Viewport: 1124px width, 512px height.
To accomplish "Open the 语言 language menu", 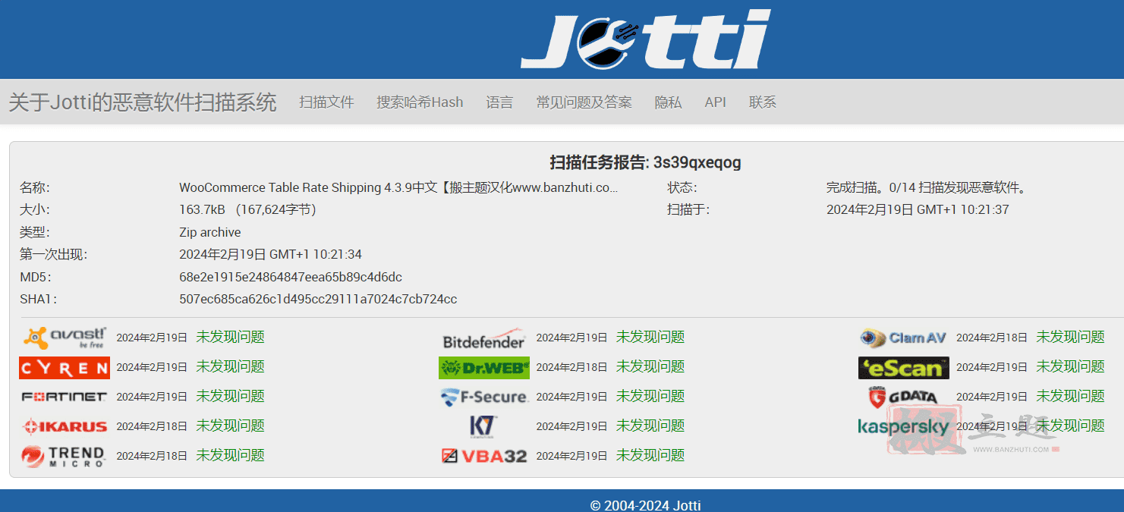I will [x=499, y=102].
